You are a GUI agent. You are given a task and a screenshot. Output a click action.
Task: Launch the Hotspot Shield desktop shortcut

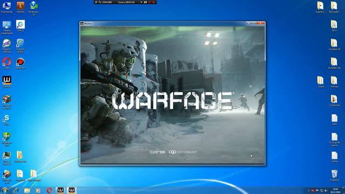pyautogui.click(x=20, y=46)
